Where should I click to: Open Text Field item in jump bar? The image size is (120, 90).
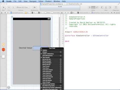pyautogui.click(x=55, y=13)
